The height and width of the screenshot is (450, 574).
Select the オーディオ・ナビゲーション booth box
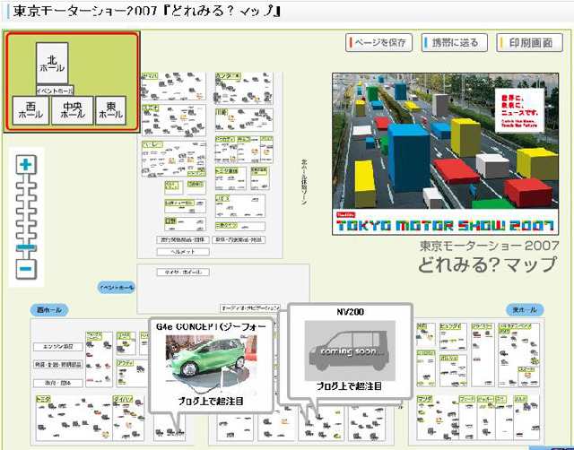[x=250, y=308]
